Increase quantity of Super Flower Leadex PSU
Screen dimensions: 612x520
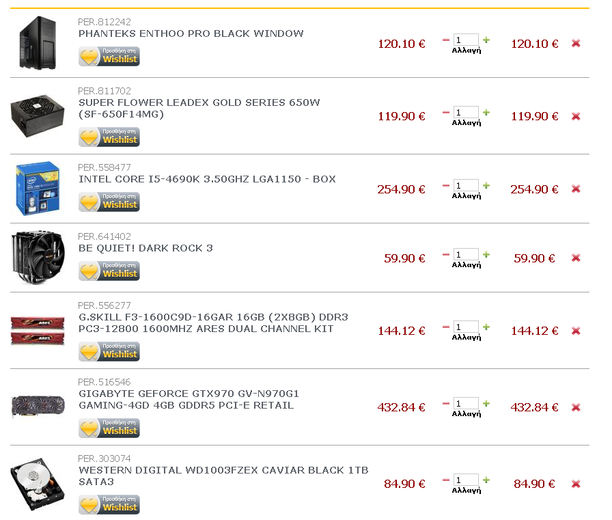point(486,112)
